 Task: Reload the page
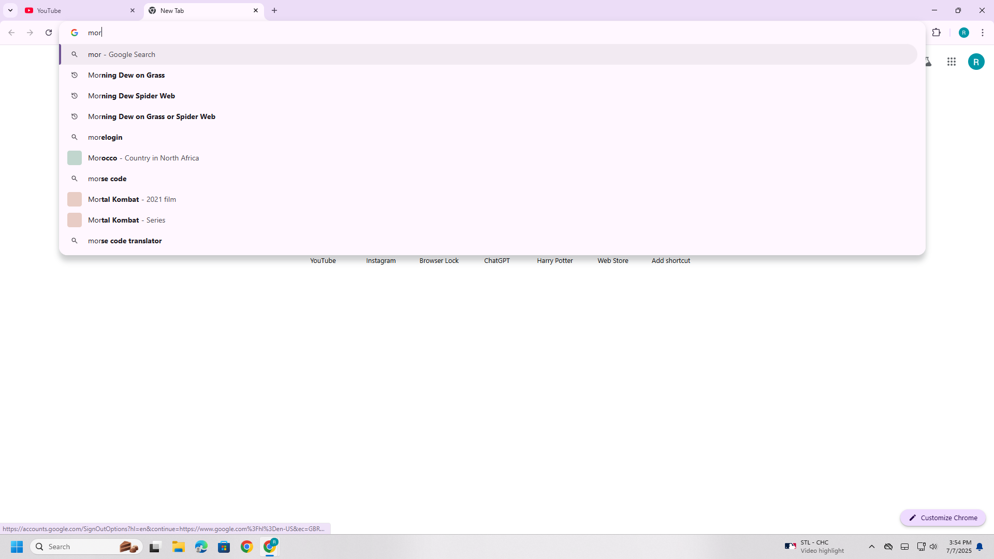pyautogui.click(x=49, y=33)
